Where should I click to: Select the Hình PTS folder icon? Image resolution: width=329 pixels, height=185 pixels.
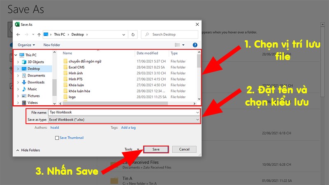65,79
